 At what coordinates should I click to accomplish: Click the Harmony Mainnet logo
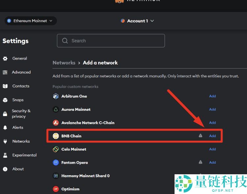(x=56, y=176)
